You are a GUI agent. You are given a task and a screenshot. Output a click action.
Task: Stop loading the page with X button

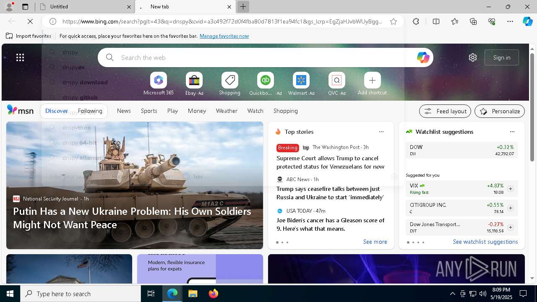tap(31, 21)
